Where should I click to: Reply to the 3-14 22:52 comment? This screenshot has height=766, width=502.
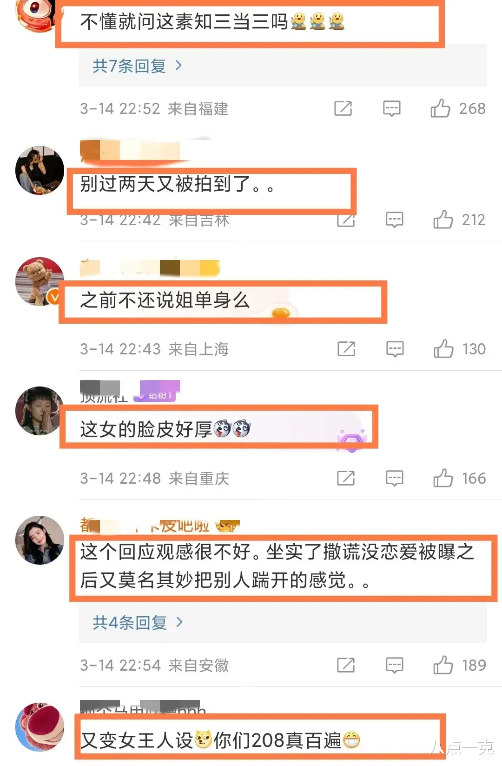tap(391, 109)
